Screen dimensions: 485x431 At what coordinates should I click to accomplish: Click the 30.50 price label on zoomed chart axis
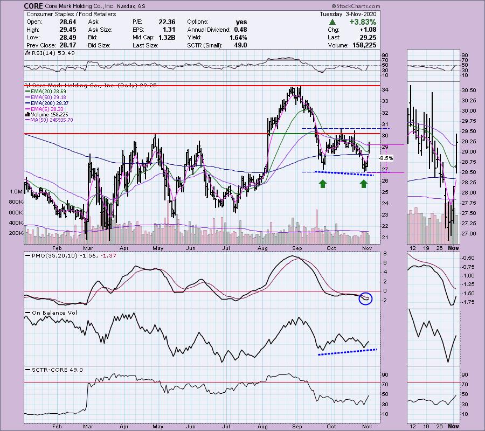point(469,91)
